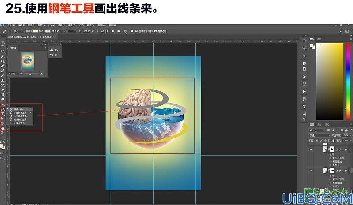Viewport: 353px width, 205px height.
Task: Choose Freeform Pen tool from flyout
Action: click(x=19, y=112)
